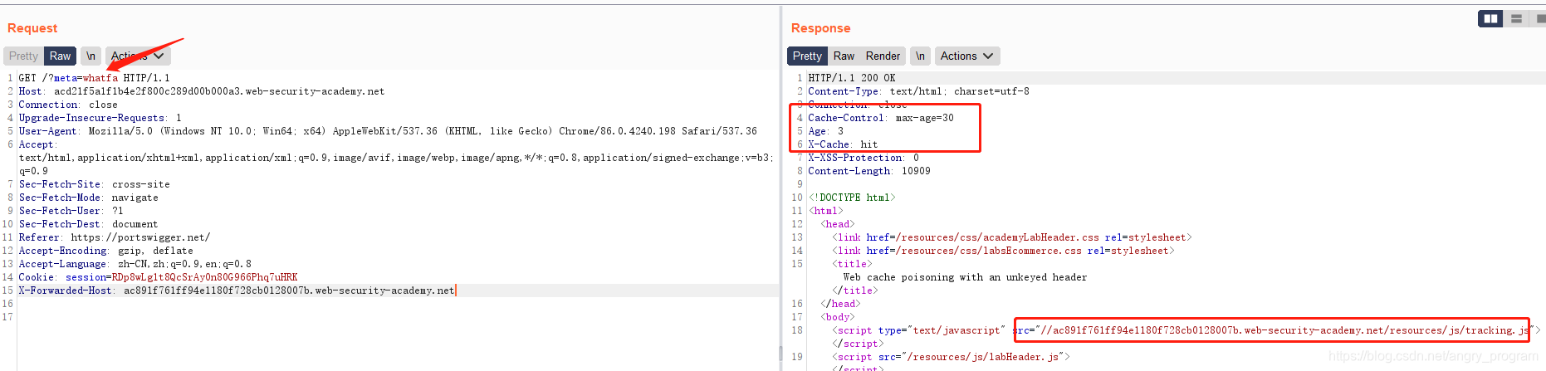This screenshot has height=371, width=1546.
Task: Click the Content-Type header in the response
Action: 918,91
